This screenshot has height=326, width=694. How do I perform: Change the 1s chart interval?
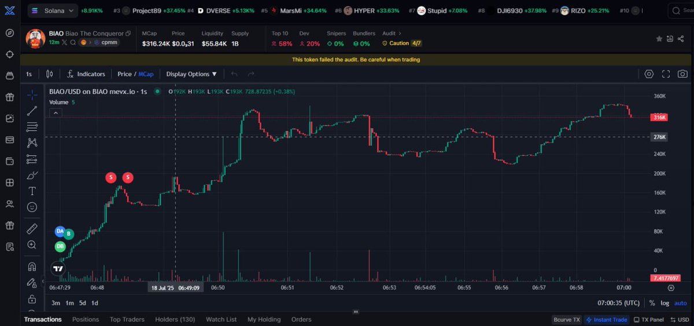coord(29,74)
